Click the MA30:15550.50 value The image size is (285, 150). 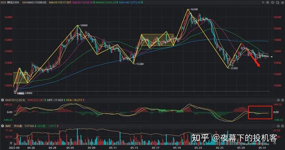(x=83, y=2)
